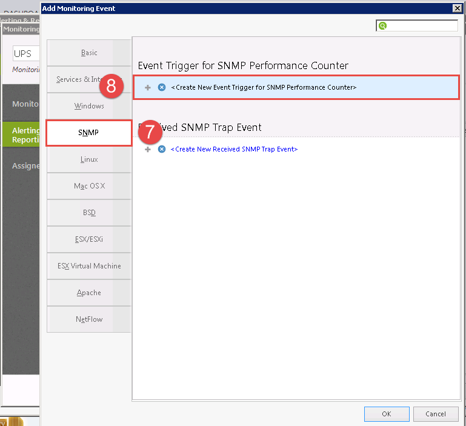Switch to the Mac OS X tab
The image size is (466, 426).
coord(89,186)
